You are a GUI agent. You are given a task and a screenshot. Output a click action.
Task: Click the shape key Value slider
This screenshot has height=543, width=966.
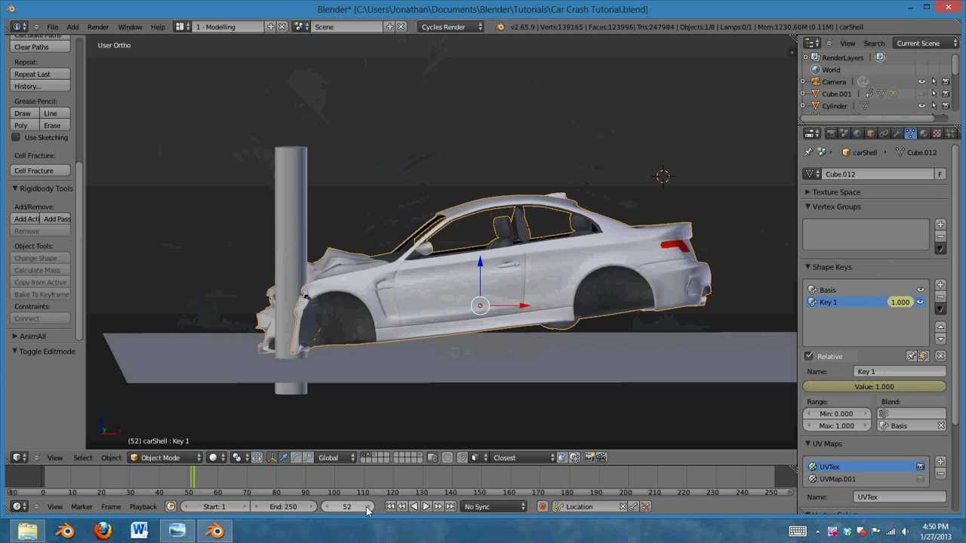[x=874, y=387]
